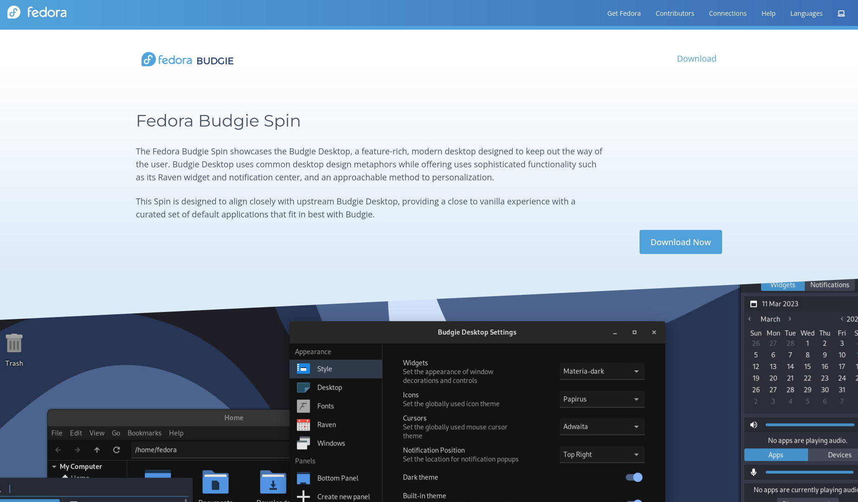This screenshot has height=502, width=858.
Task: Open Go menu in Home window
Action: pyautogui.click(x=116, y=433)
